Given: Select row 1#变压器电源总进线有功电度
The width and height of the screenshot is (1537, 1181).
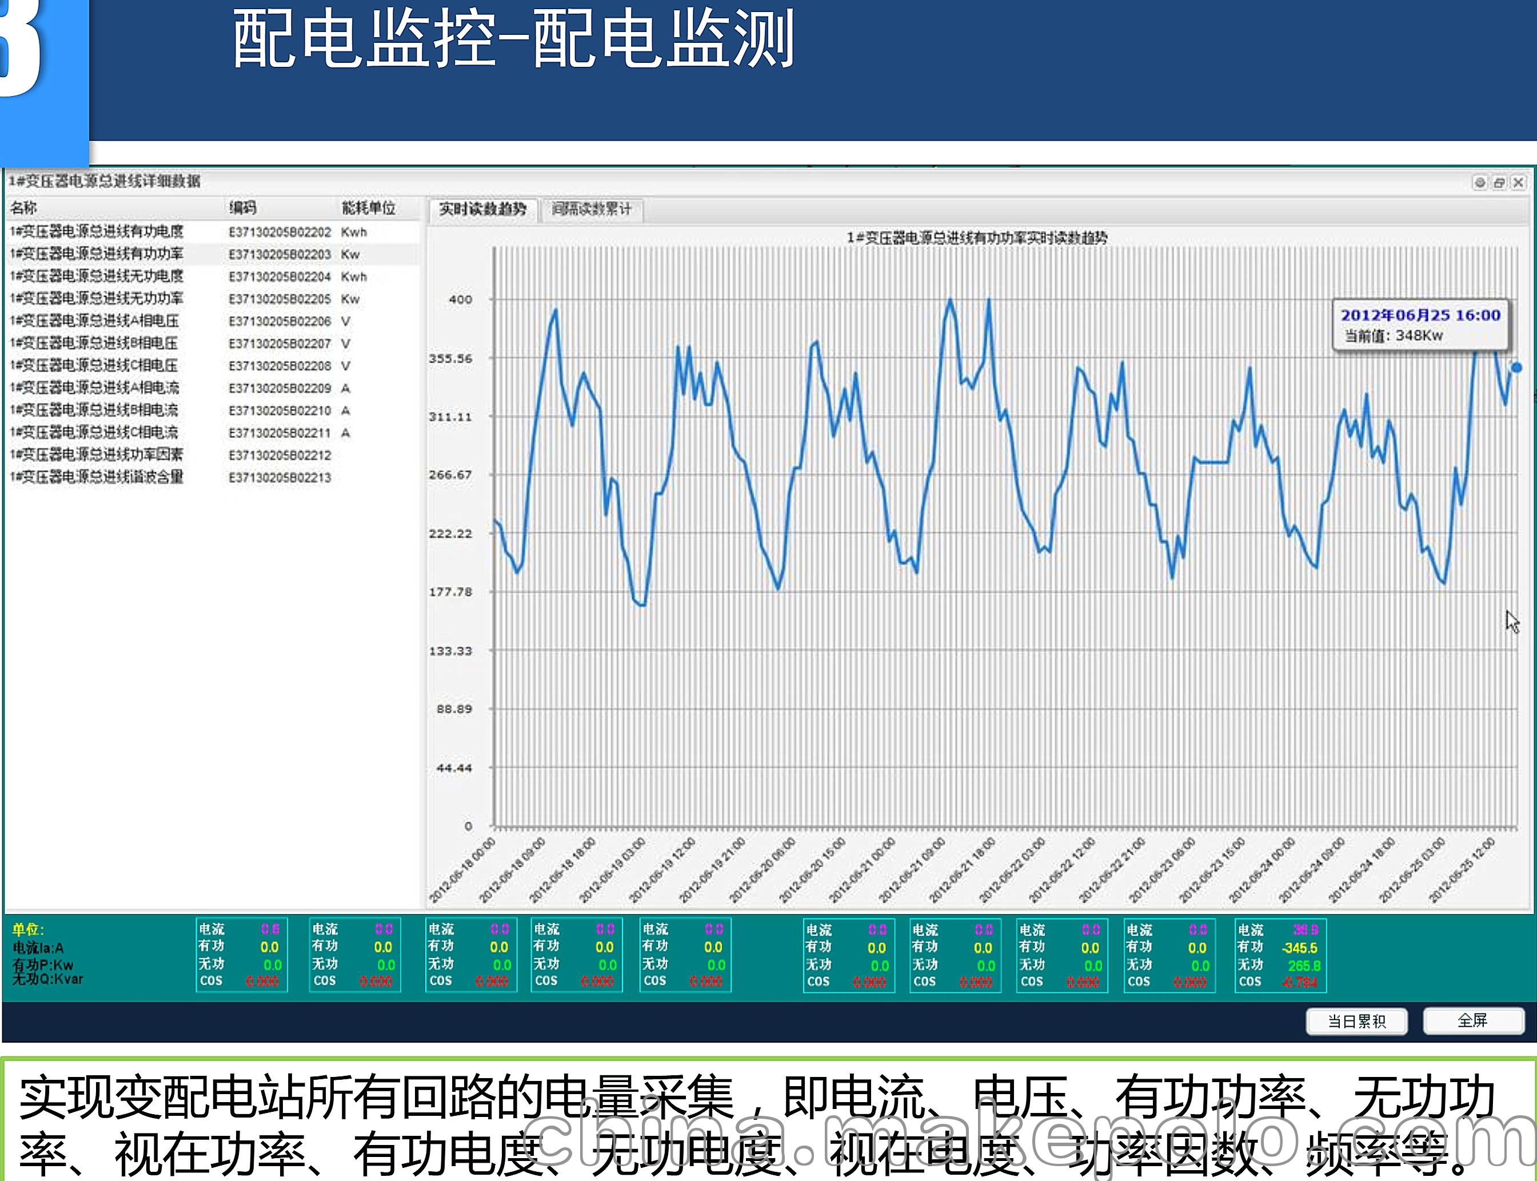Looking at the screenshot, I should 213,232.
